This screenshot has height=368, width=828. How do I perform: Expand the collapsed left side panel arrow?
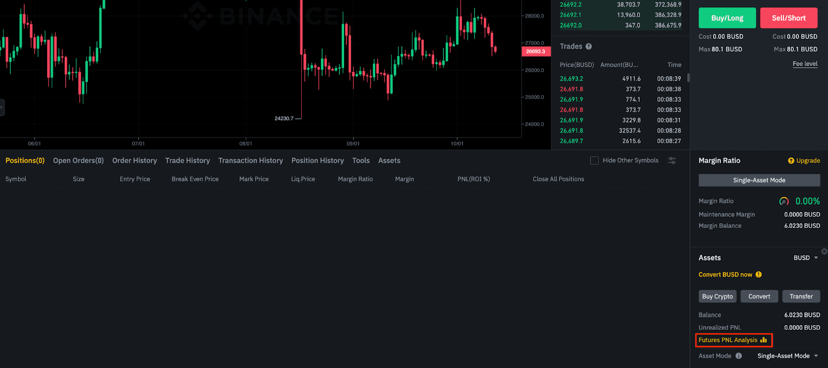pos(2,108)
